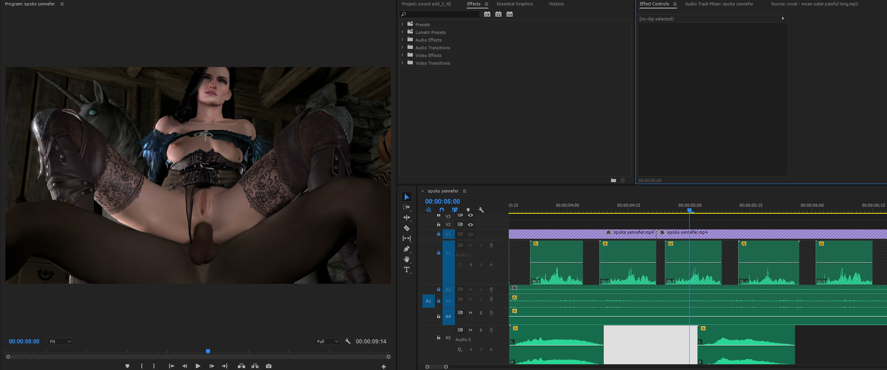Export a frame with the camera icon

pyautogui.click(x=269, y=366)
